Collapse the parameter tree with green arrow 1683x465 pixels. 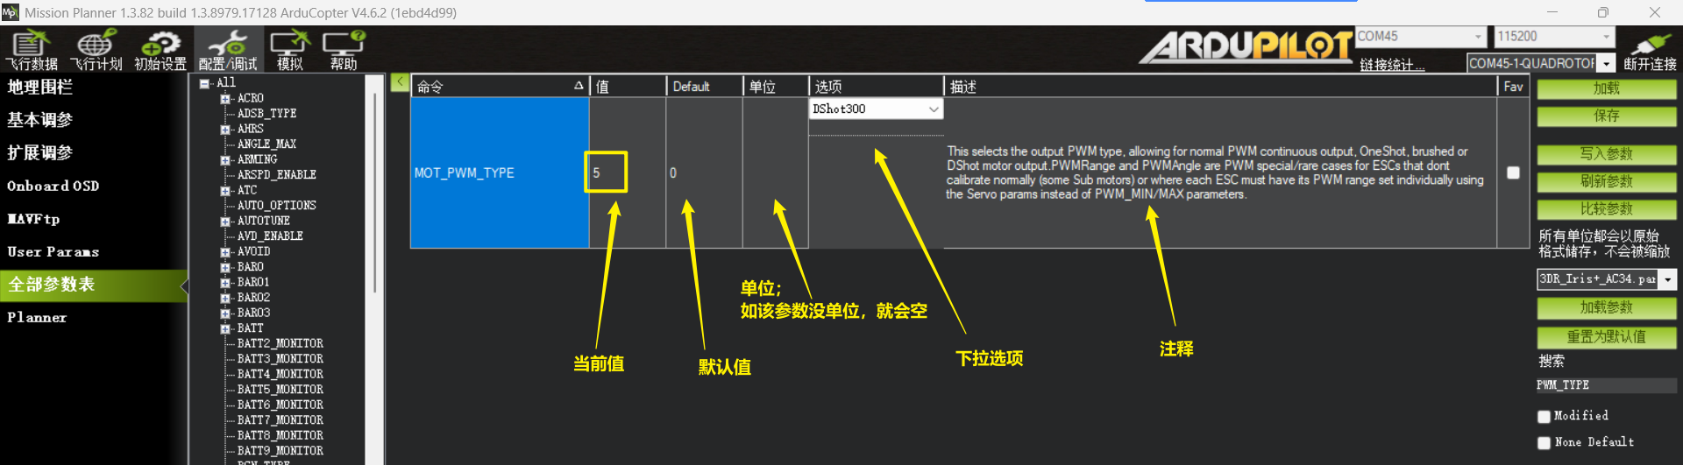click(400, 82)
